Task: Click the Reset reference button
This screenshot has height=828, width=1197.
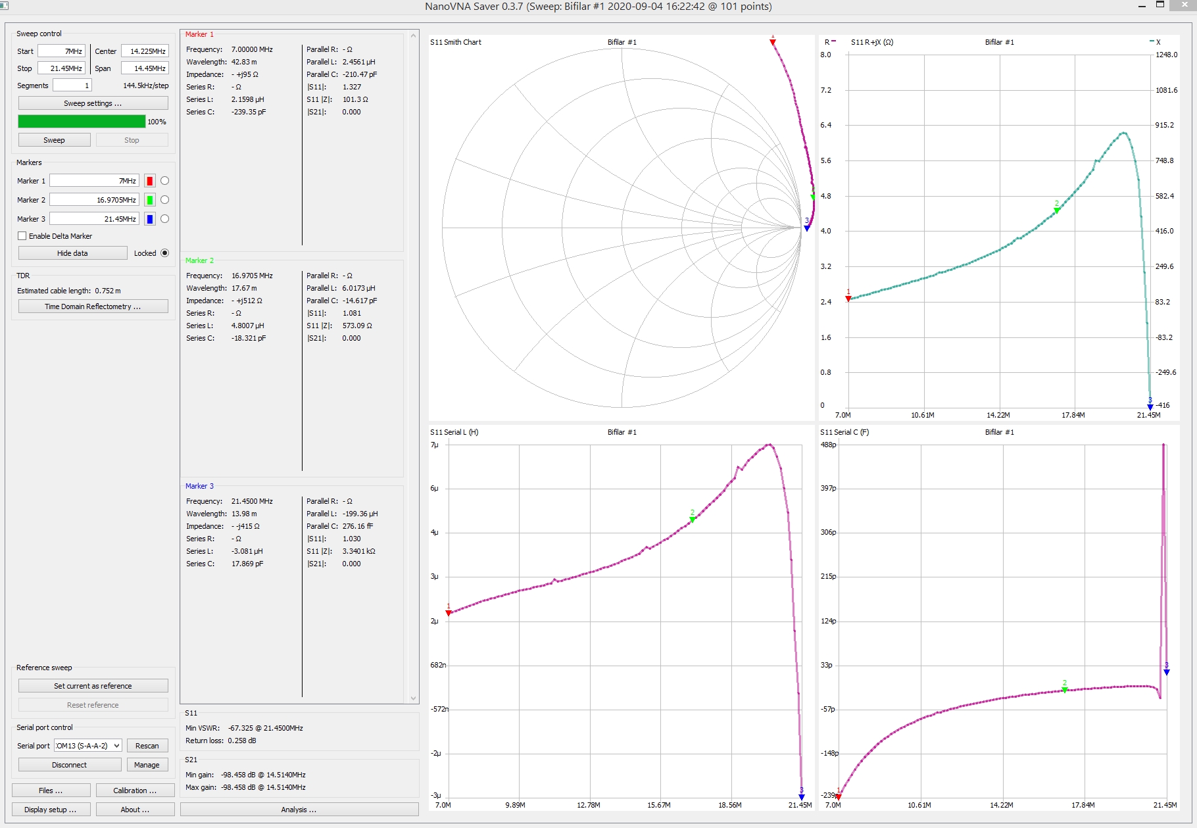Action: click(x=93, y=705)
